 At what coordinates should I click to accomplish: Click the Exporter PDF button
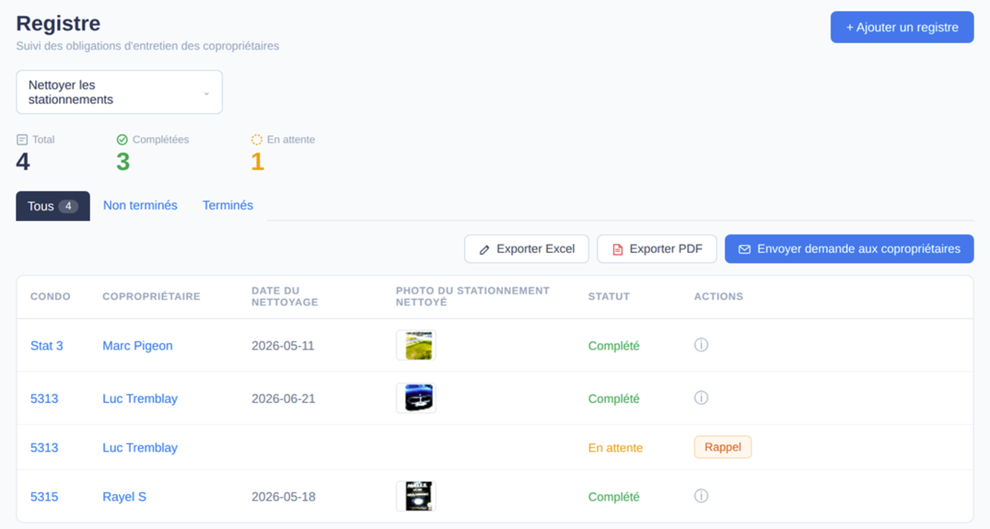click(x=657, y=249)
